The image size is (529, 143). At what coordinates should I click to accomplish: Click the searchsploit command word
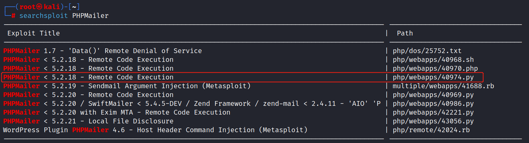[44, 16]
